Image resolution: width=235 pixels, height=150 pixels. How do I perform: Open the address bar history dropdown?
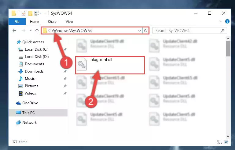pyautogui.click(x=140, y=31)
